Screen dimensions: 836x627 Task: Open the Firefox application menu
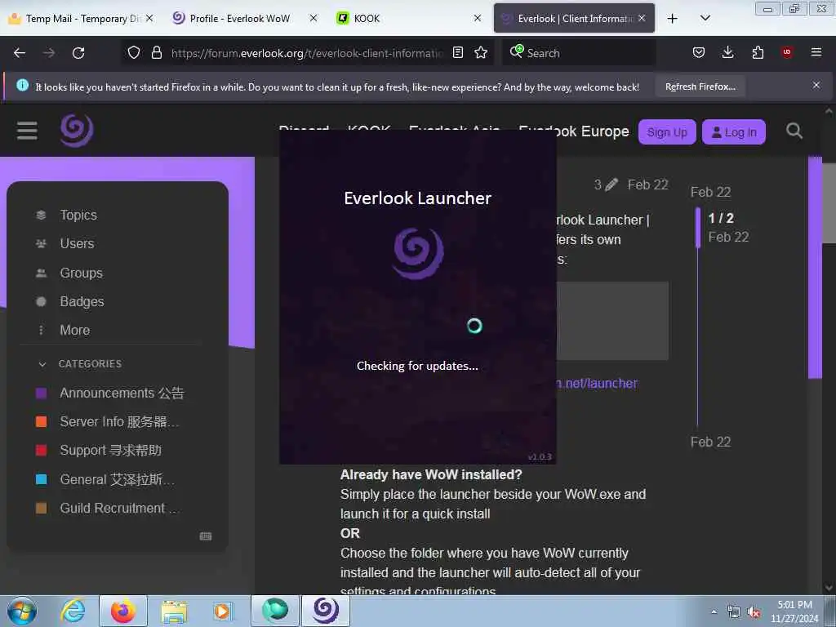pyautogui.click(x=816, y=52)
